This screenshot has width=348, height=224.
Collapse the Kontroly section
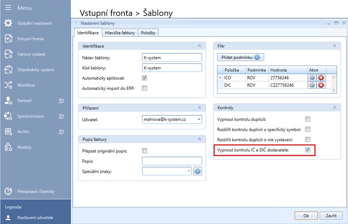point(334,107)
